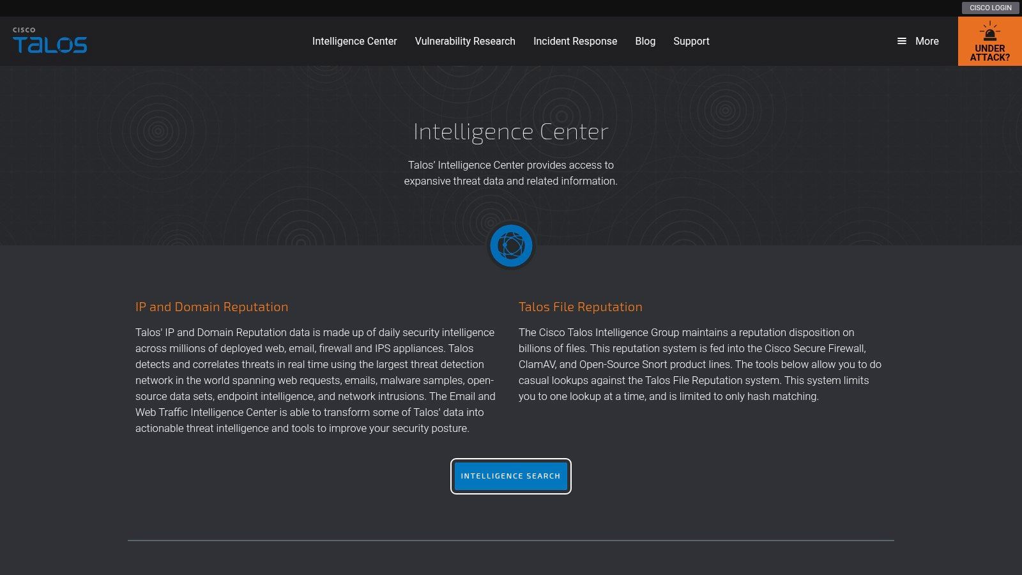Open Intelligence Center in the nav bar
Viewport: 1022px width, 575px height.
(355, 41)
